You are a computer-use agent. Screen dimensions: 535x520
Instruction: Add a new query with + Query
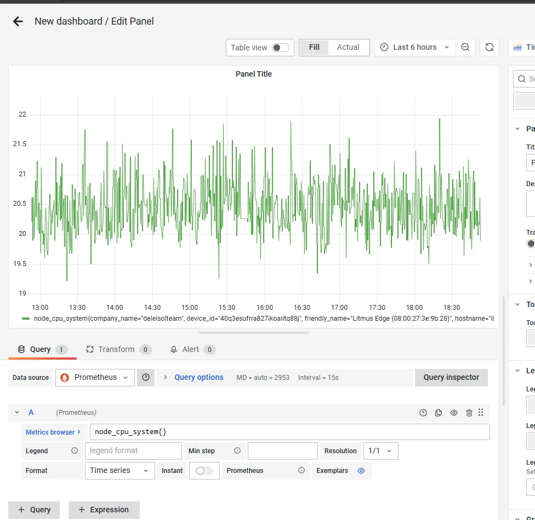tap(34, 510)
